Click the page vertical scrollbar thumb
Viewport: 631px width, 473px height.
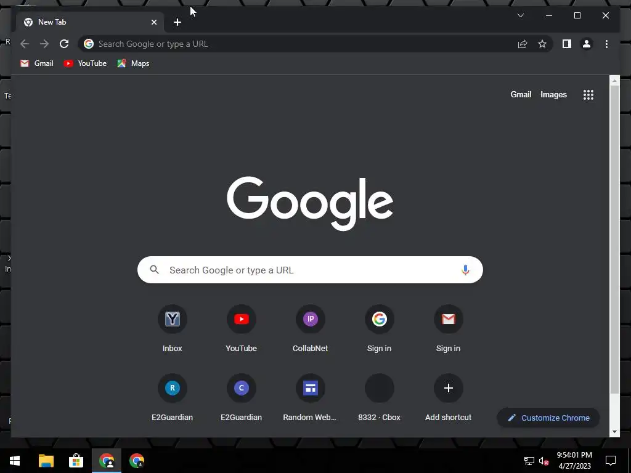point(614,240)
